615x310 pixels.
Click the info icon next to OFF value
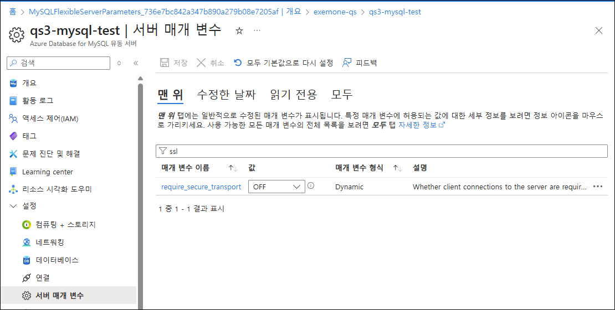pyautogui.click(x=311, y=186)
